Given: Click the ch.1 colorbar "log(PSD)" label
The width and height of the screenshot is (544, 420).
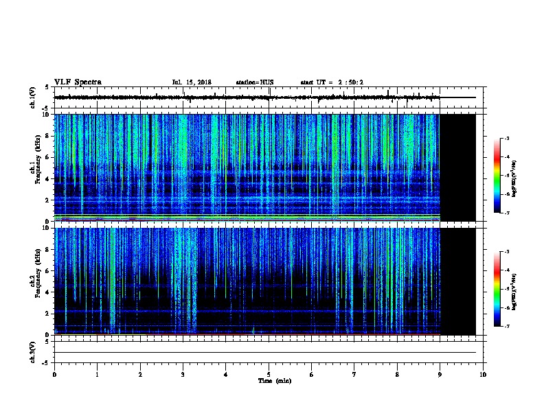Looking at the screenshot, I should [514, 178].
